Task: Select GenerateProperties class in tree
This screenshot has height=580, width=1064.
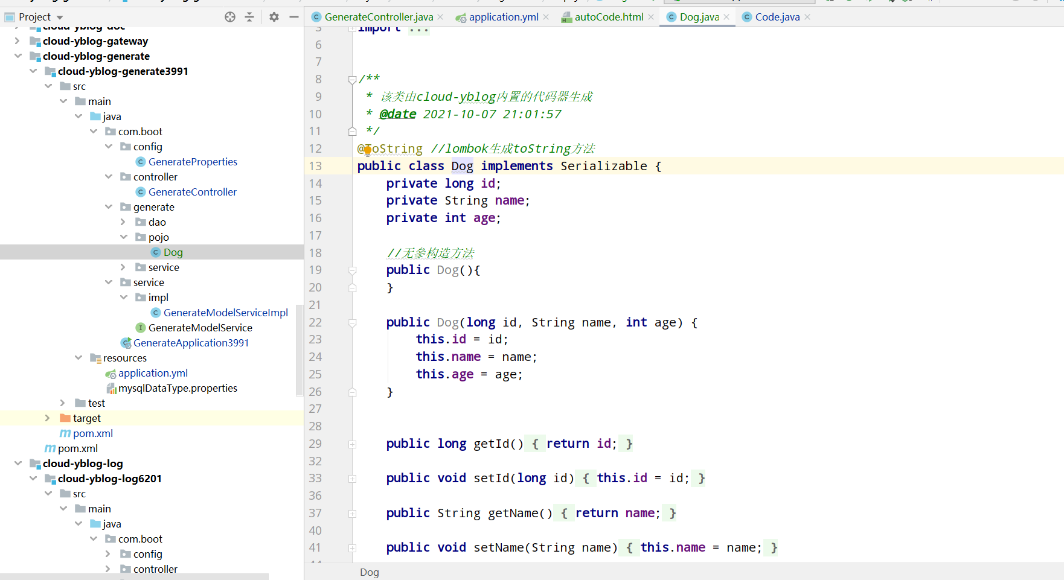Action: point(193,162)
